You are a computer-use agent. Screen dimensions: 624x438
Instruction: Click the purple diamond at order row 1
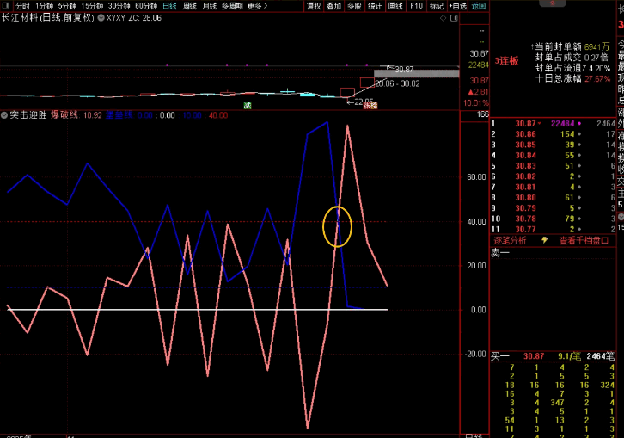pyautogui.click(x=578, y=124)
